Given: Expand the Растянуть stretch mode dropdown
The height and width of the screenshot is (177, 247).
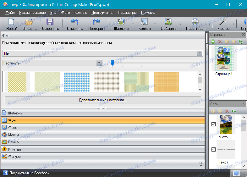Looking at the screenshot, I should tap(99, 63).
